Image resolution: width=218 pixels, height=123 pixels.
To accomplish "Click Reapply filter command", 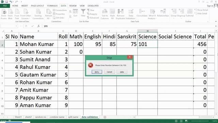I will pos(92,14).
